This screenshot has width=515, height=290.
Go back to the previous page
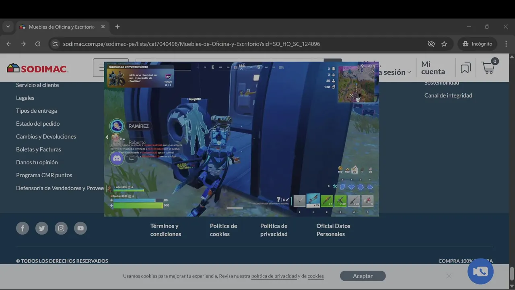(9, 44)
